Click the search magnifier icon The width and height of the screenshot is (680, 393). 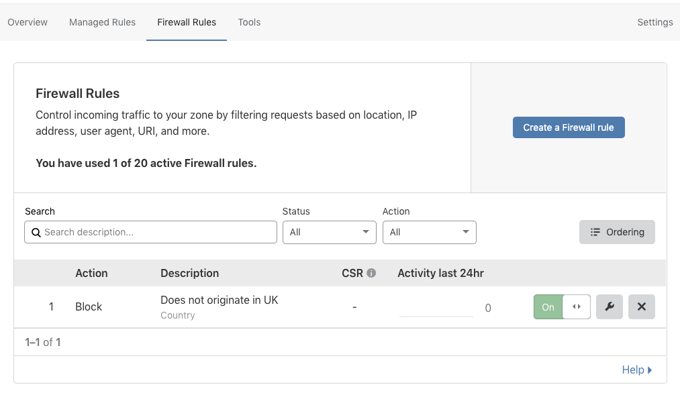pos(36,233)
